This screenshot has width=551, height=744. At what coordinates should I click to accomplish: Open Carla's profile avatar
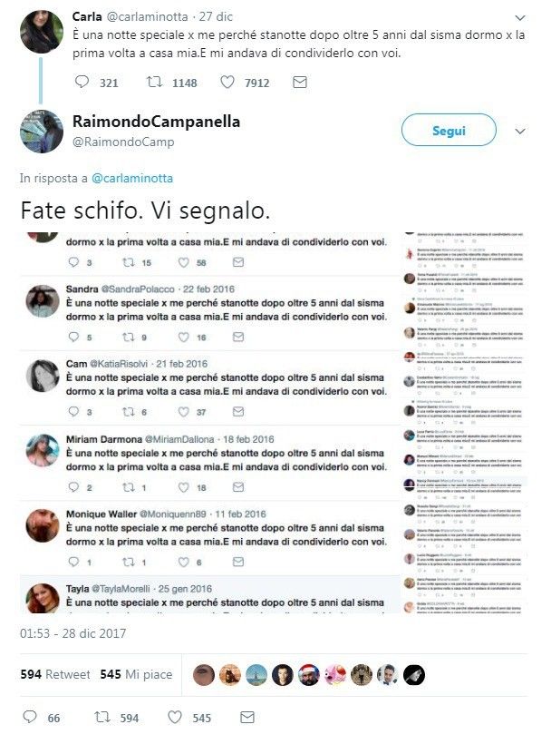[42, 32]
